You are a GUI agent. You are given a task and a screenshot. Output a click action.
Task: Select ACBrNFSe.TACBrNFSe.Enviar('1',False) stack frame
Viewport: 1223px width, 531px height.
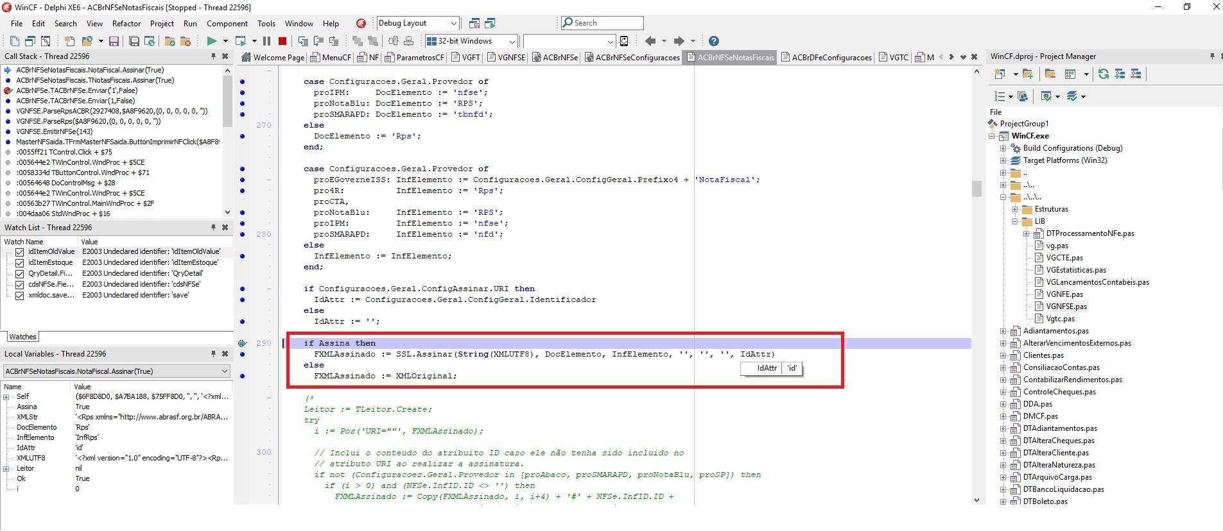pos(77,90)
